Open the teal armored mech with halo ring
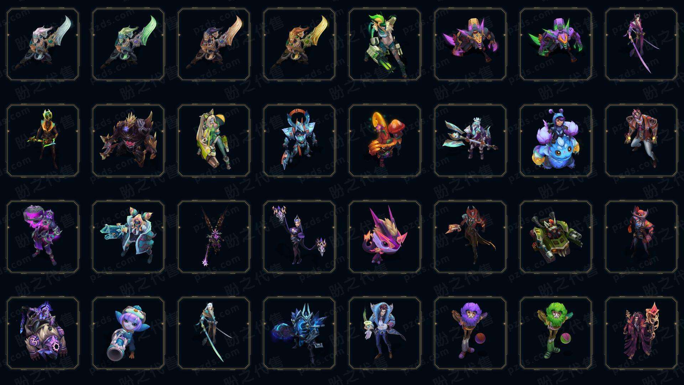 click(299, 140)
